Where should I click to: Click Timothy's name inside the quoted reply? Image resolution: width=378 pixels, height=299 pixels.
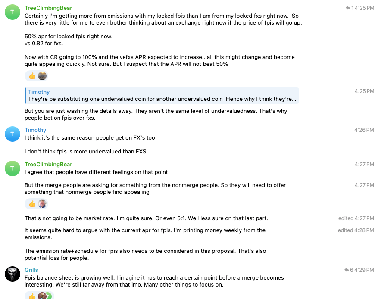(39, 92)
